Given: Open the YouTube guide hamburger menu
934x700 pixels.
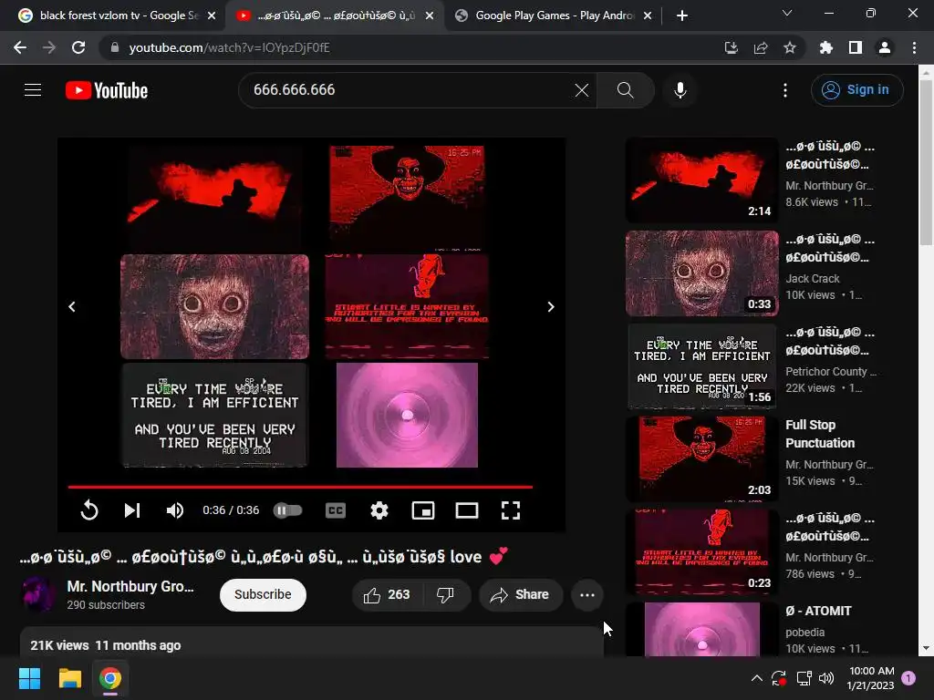Looking at the screenshot, I should point(33,90).
